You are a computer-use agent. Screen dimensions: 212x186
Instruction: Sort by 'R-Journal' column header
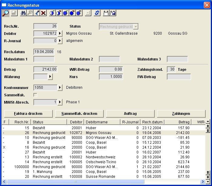tap(130, 122)
